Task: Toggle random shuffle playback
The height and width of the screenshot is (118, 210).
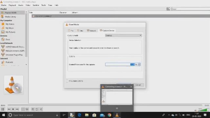Action: [41, 109]
